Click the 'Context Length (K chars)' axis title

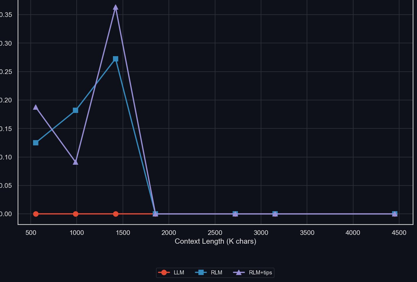(215, 241)
